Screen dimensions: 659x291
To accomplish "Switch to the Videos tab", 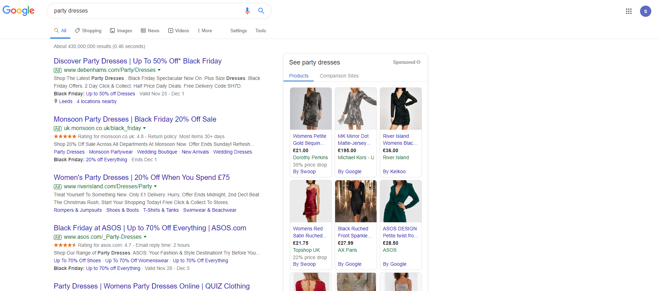I will coord(178,31).
